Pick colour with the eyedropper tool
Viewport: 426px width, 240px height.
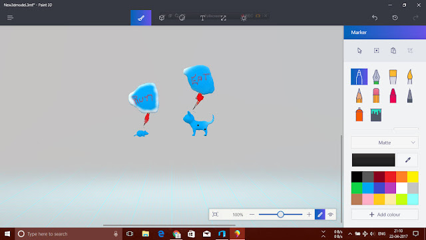(407, 160)
